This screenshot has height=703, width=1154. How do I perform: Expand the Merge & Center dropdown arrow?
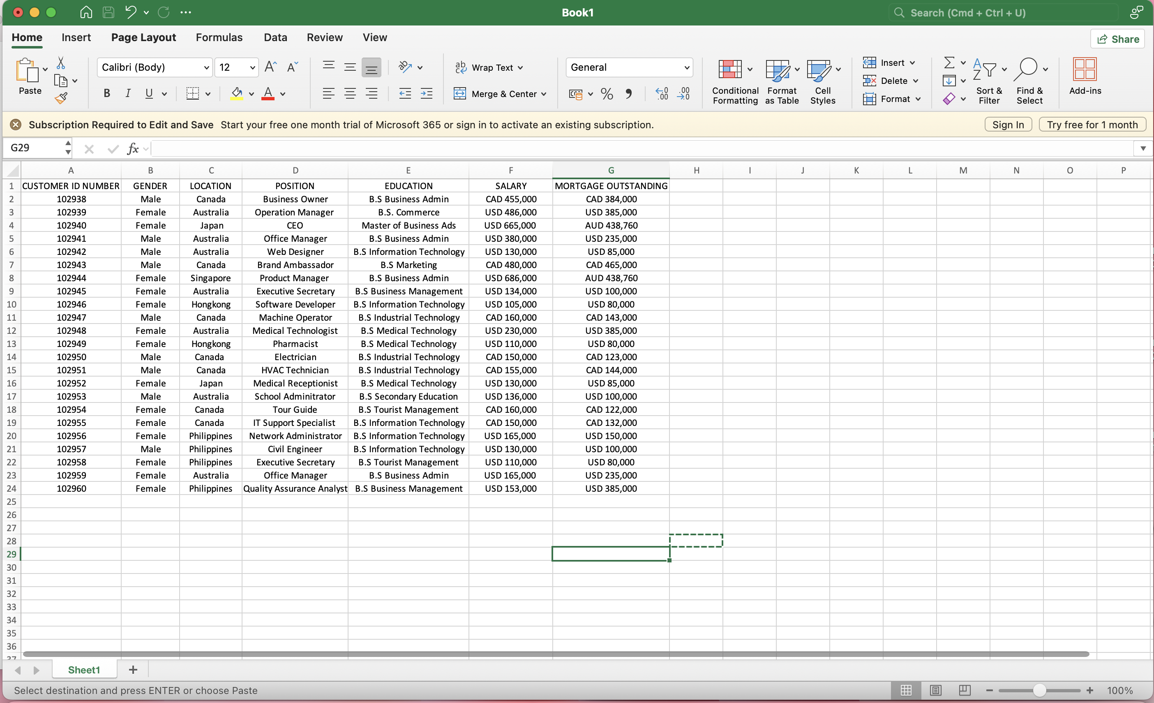point(544,94)
